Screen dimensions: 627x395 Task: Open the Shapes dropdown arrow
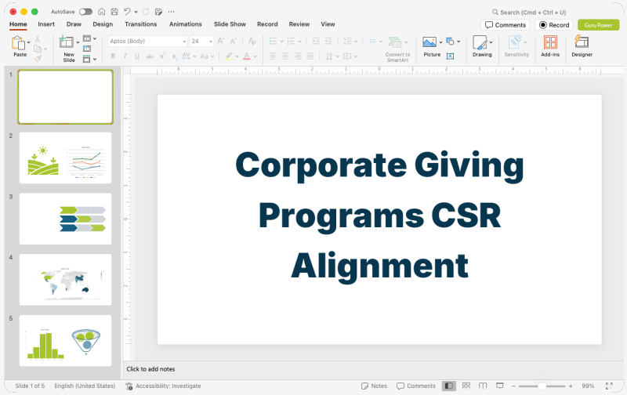coord(458,42)
